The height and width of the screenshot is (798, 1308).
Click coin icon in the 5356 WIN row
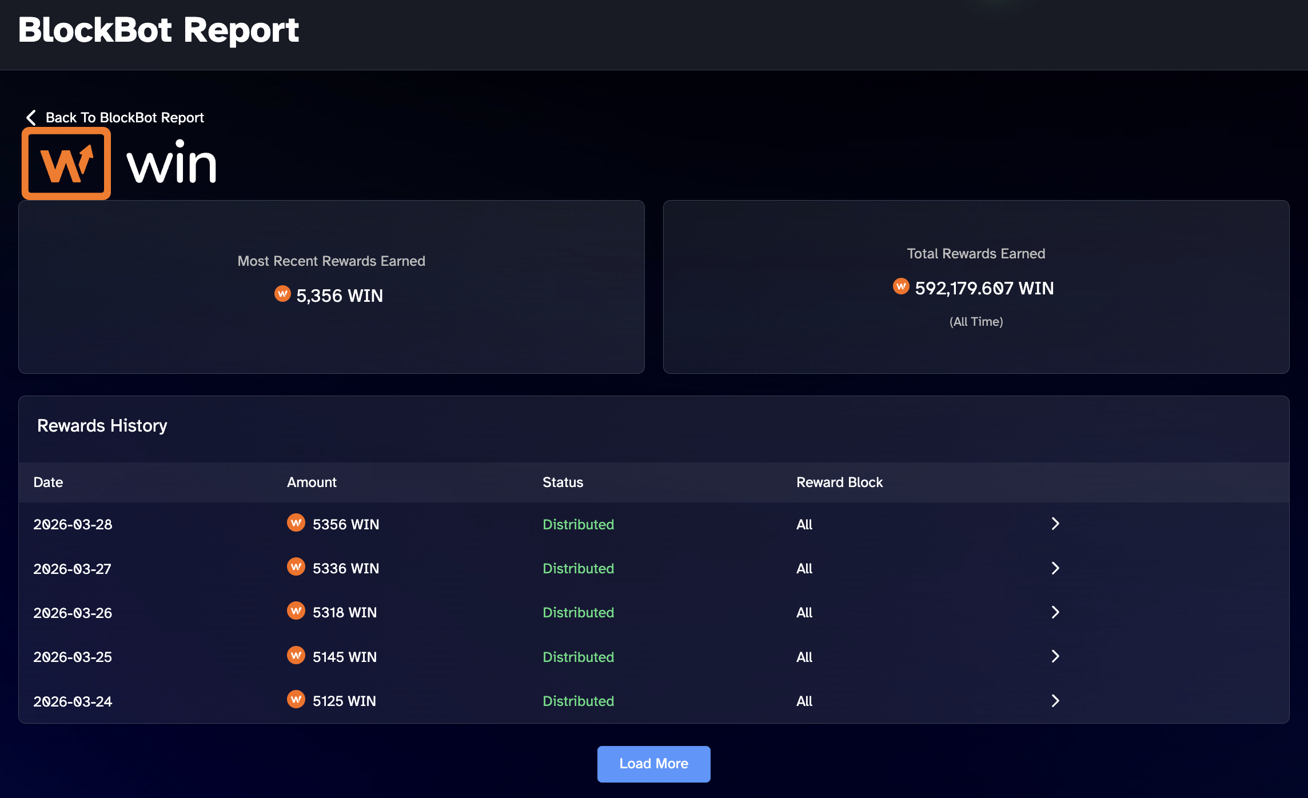[x=296, y=523]
